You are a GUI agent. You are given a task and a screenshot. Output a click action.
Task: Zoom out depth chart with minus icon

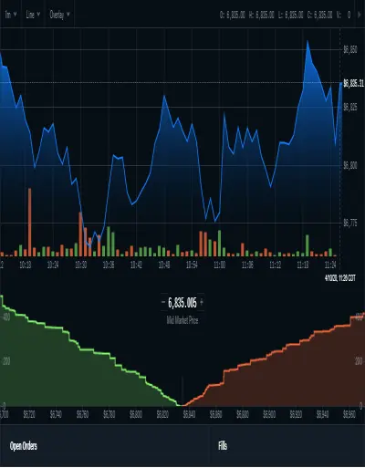(x=163, y=303)
